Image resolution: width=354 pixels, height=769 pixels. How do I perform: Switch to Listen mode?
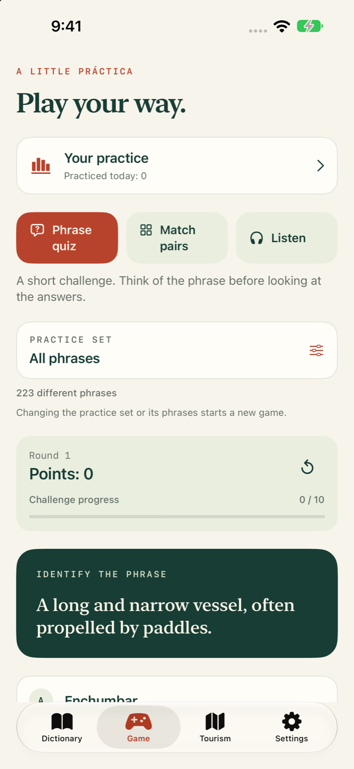pos(287,238)
